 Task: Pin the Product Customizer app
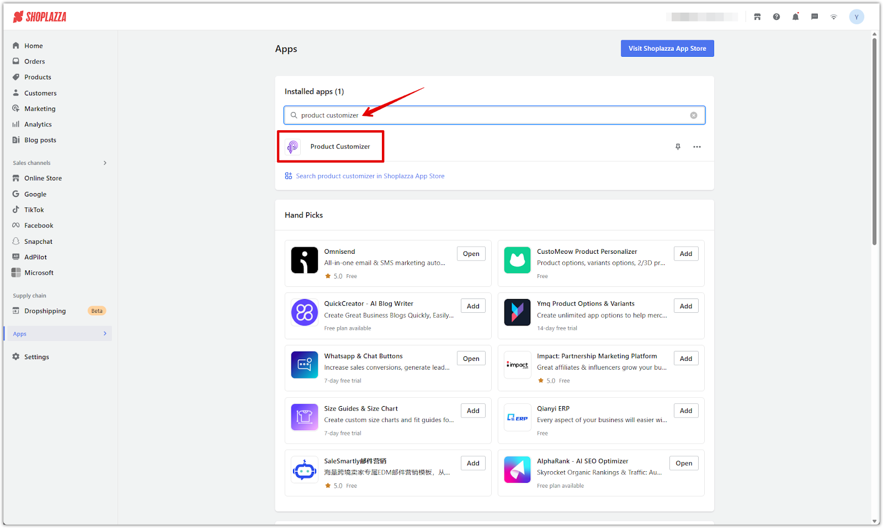(x=678, y=147)
